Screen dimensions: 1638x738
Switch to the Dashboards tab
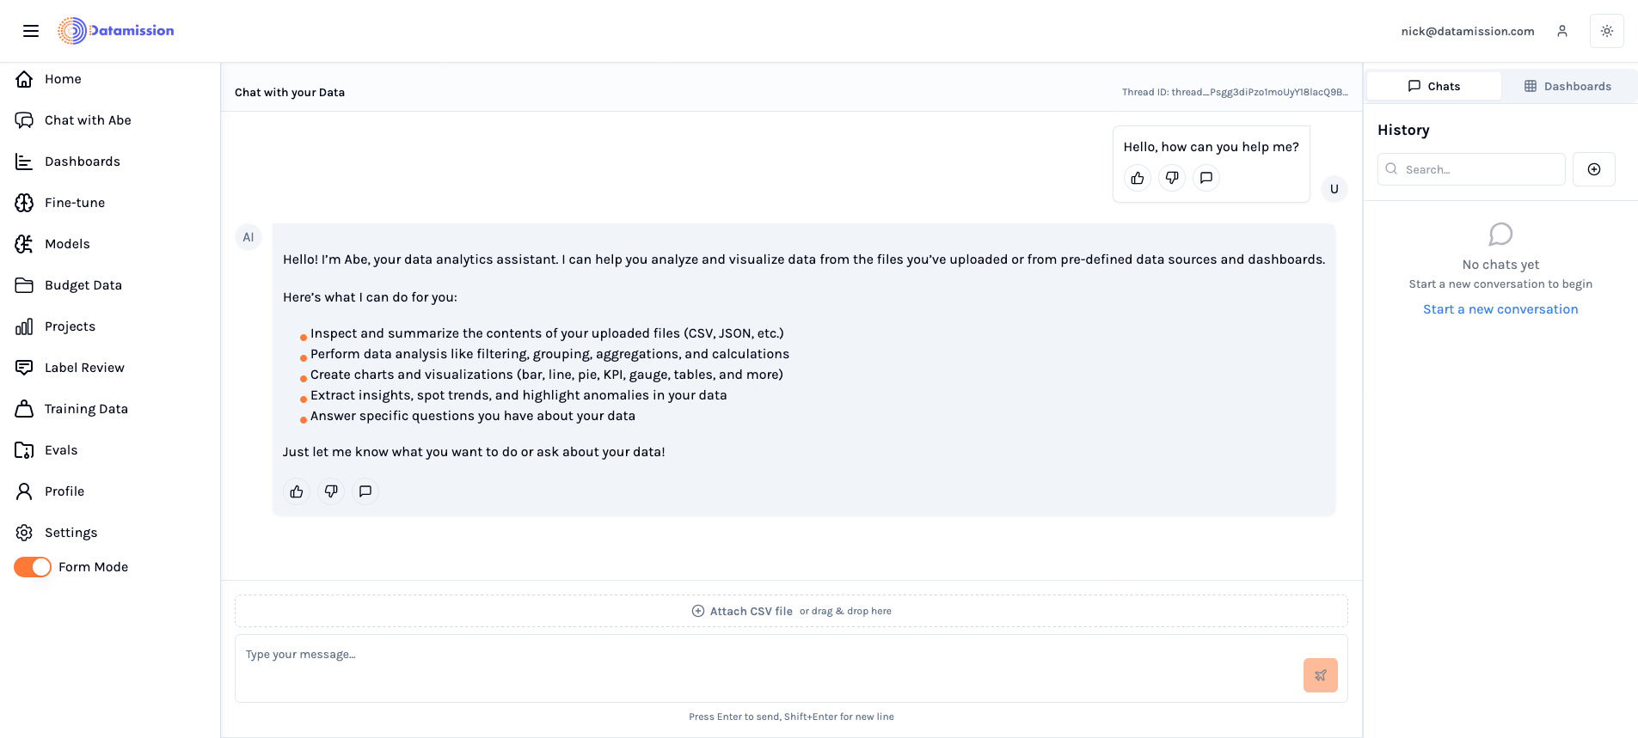[x=1567, y=86]
